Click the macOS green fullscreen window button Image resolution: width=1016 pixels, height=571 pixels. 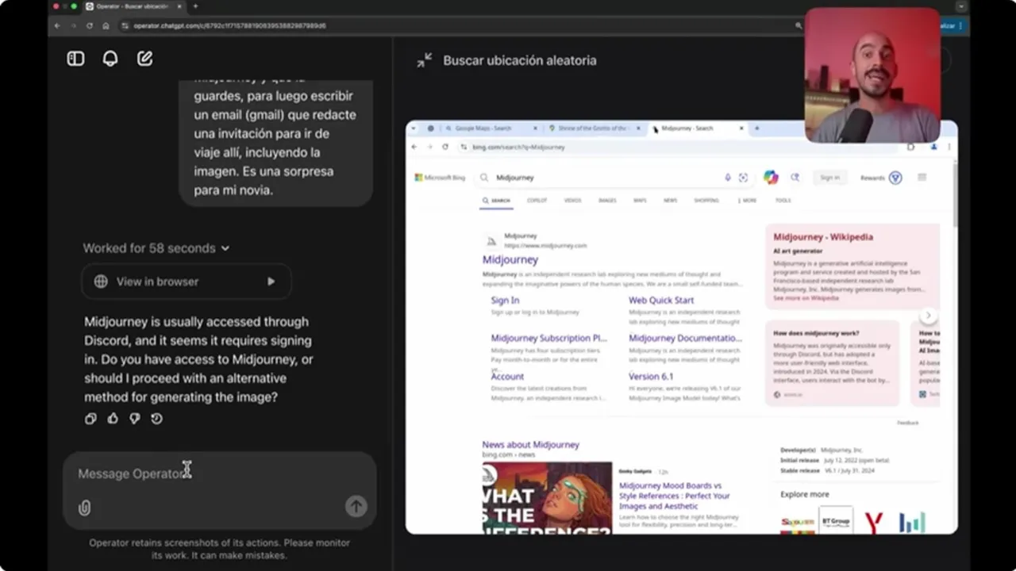pos(75,6)
